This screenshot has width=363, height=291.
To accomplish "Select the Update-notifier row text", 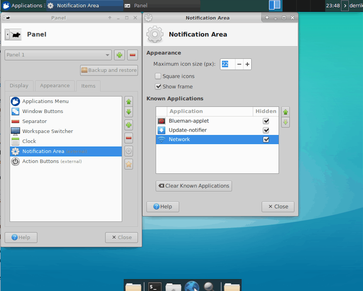I will click(x=188, y=130).
